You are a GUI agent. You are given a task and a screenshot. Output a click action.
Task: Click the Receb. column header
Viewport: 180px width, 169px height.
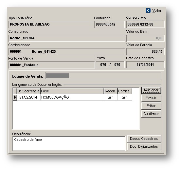(111, 91)
